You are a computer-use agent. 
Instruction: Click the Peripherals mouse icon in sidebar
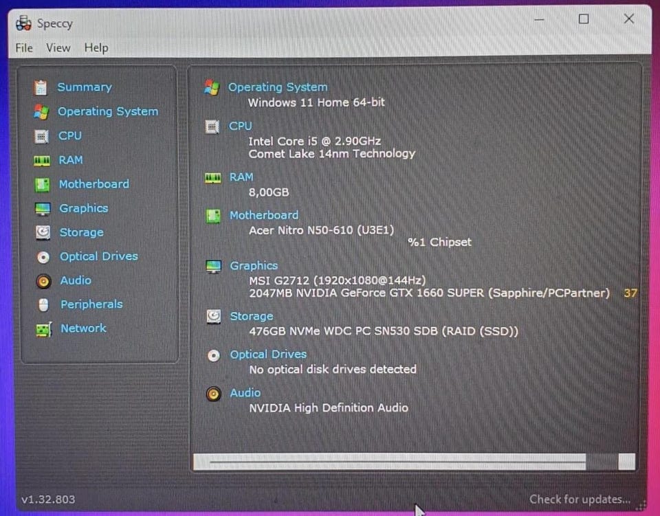click(43, 305)
